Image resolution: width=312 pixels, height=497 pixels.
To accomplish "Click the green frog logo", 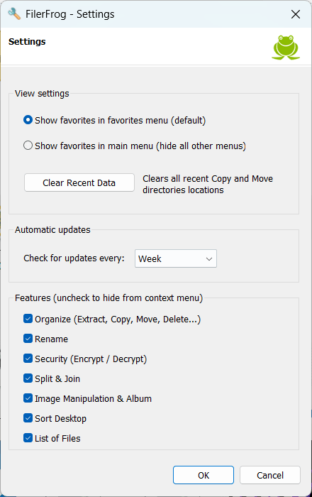I will (286, 48).
